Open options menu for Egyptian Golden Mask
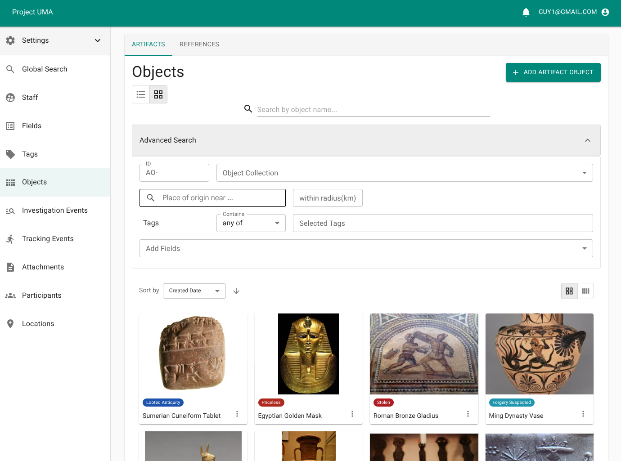621x461 pixels. (352, 414)
